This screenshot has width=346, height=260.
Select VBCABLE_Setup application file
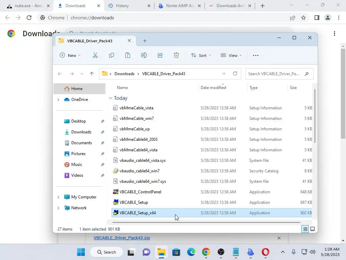(x=212, y=202)
